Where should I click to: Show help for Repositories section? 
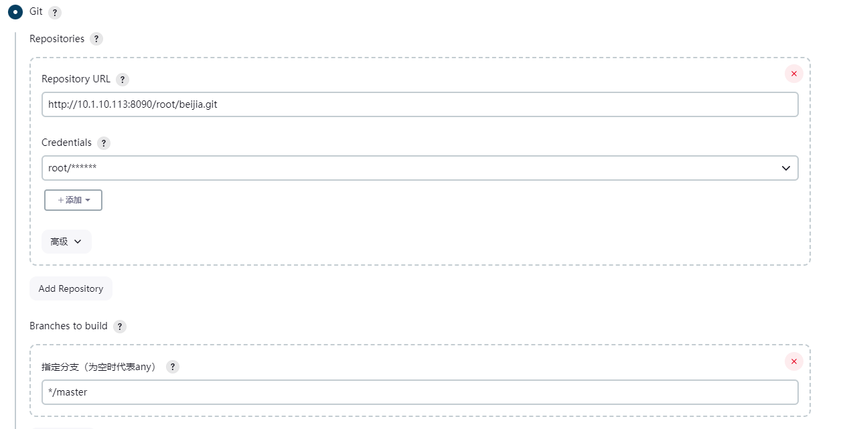96,39
